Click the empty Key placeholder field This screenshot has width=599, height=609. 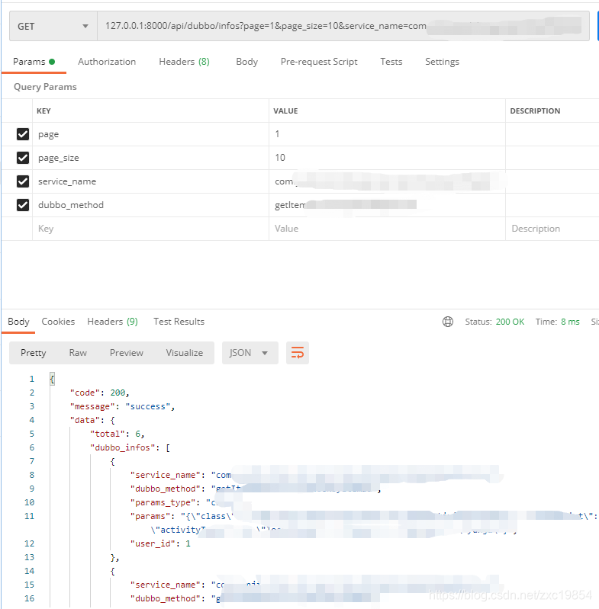(x=151, y=229)
